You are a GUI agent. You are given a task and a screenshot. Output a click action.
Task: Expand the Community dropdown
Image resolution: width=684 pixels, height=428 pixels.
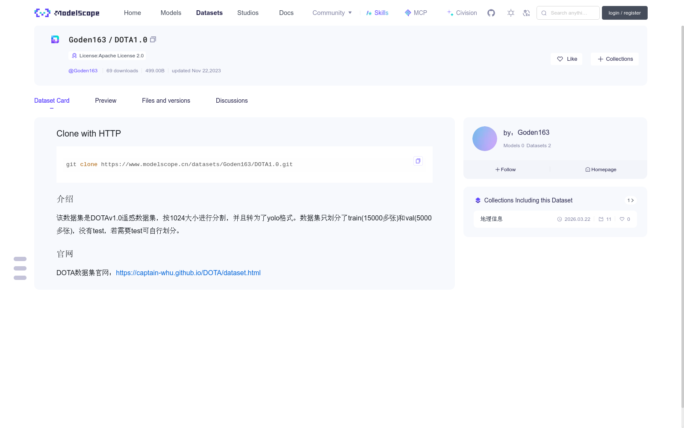[x=332, y=13]
